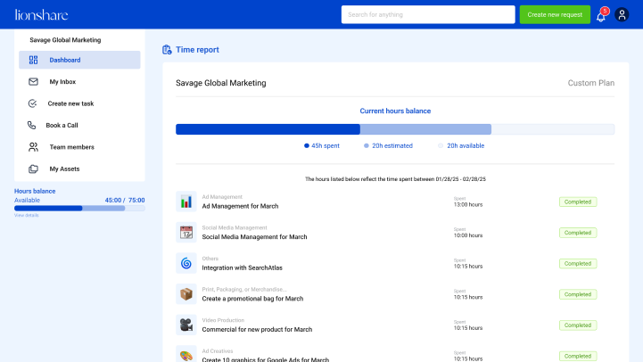Click the Time report clipboard icon

click(167, 50)
